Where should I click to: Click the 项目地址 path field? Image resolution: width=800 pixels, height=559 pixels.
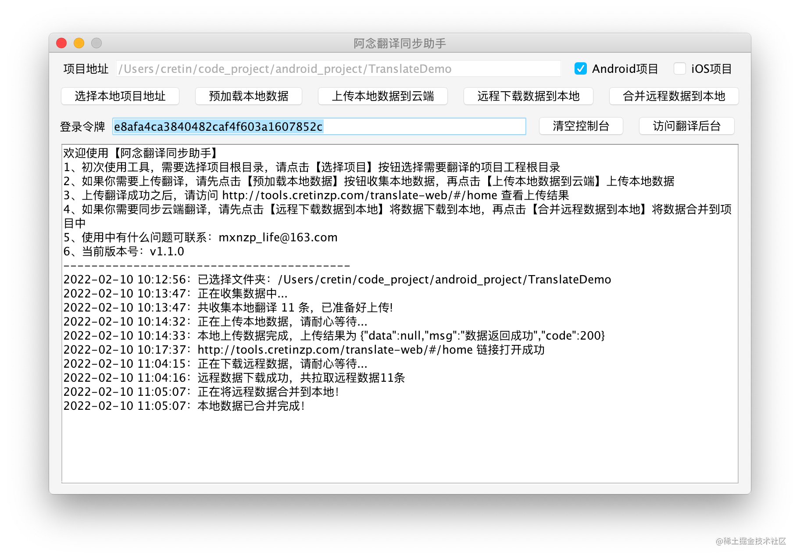(x=339, y=69)
